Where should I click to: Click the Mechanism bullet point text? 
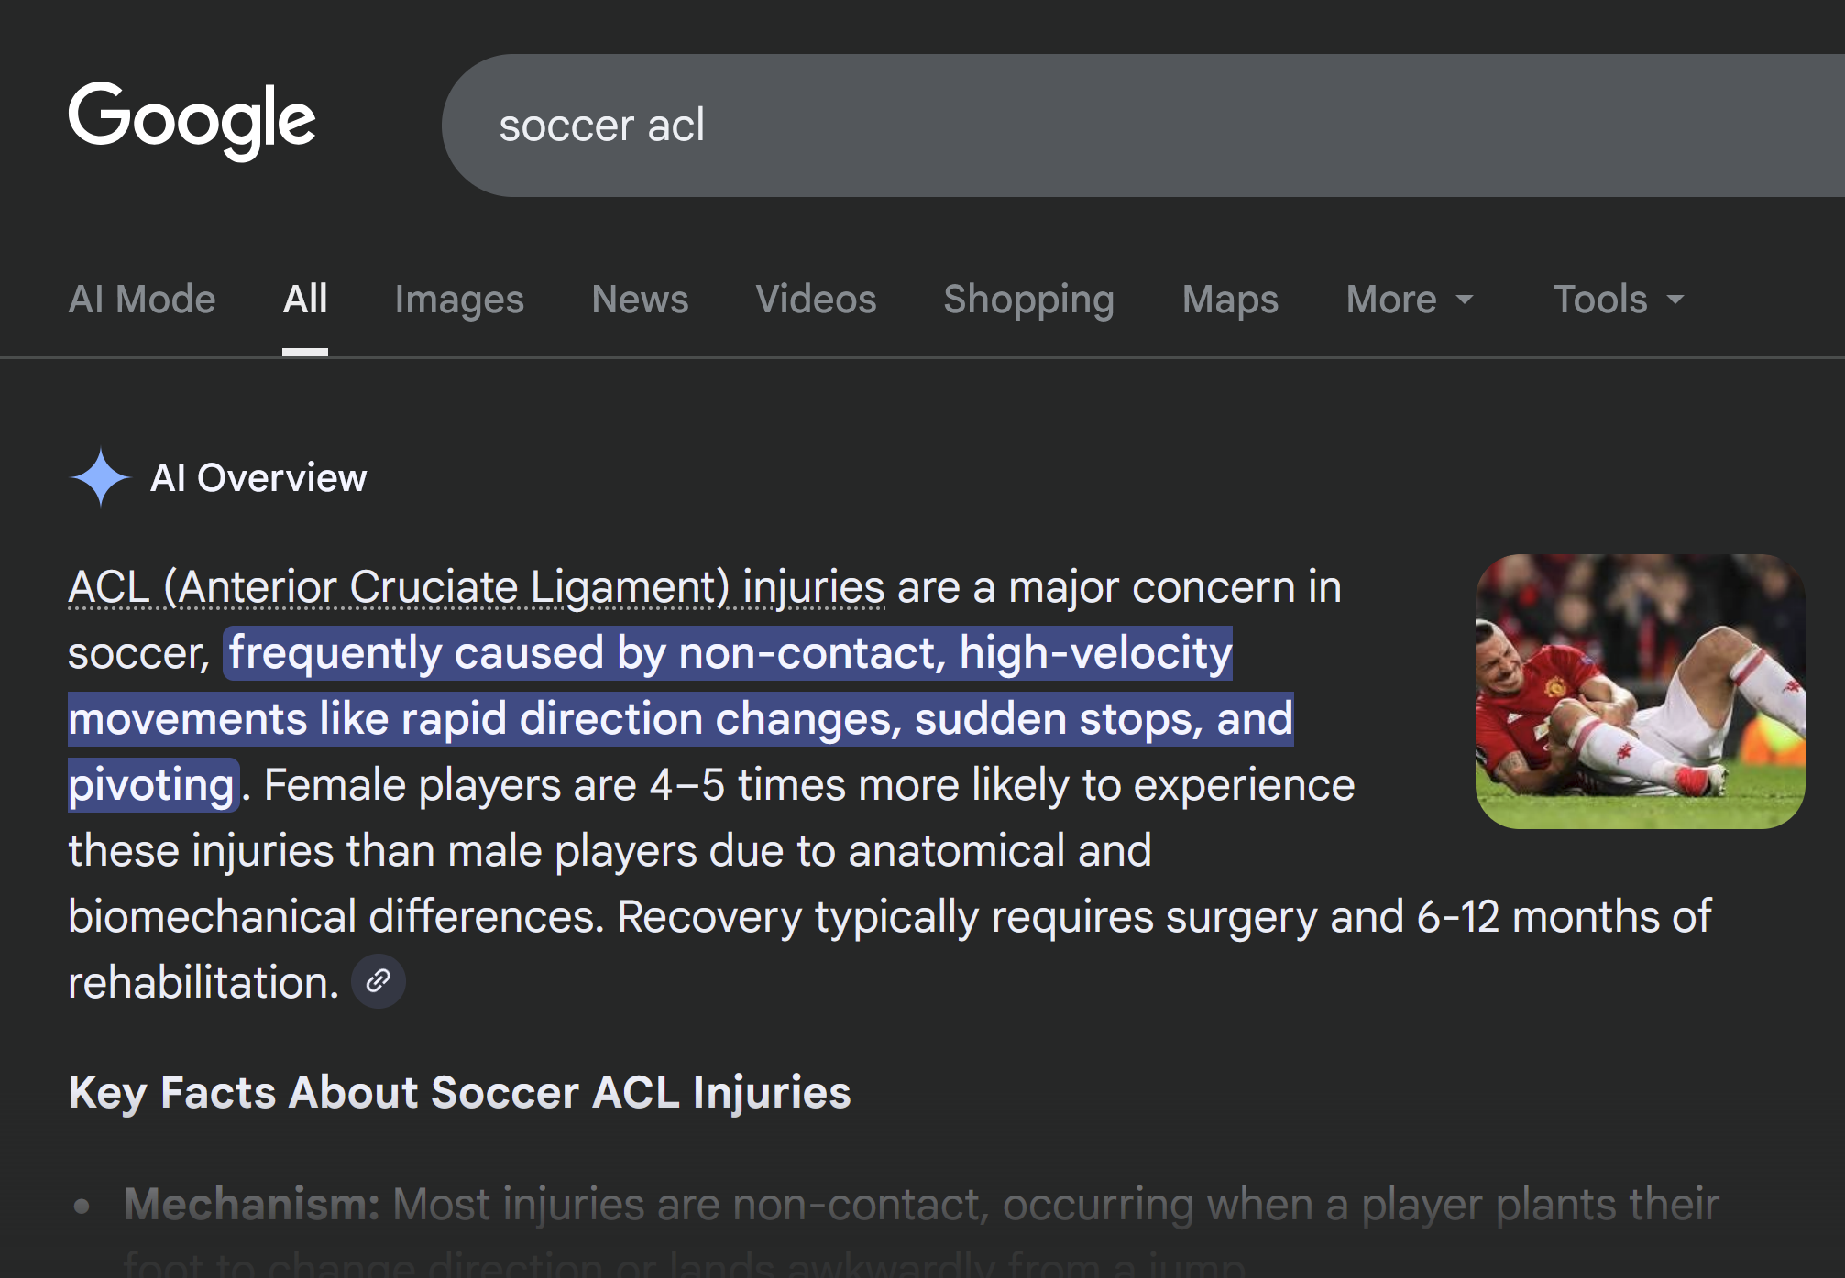point(917,1204)
